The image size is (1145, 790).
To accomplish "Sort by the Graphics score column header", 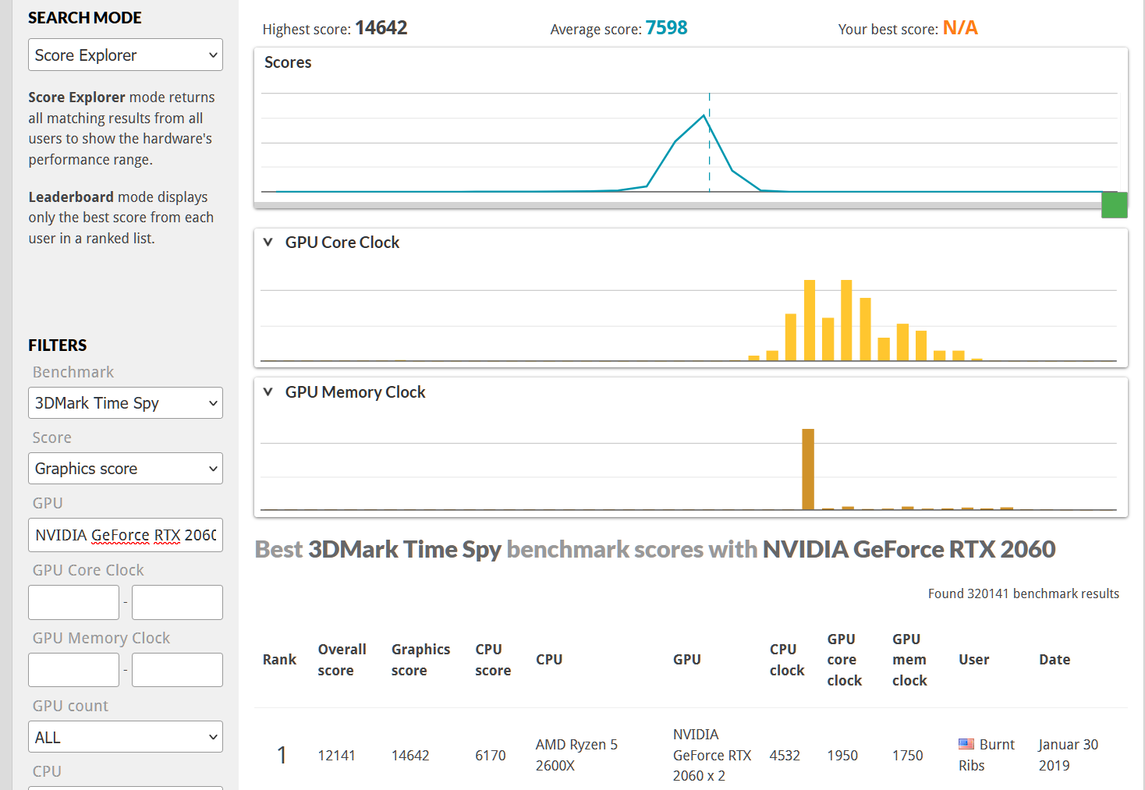I will point(420,660).
